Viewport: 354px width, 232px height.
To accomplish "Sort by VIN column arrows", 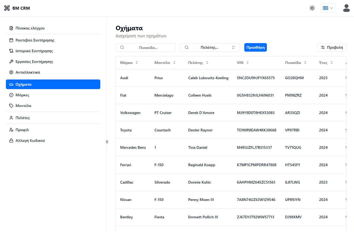I will tap(248, 63).
